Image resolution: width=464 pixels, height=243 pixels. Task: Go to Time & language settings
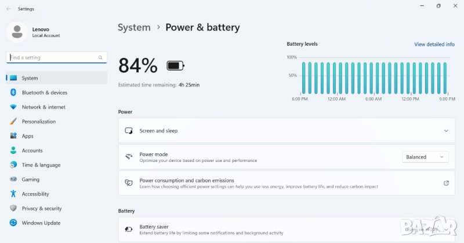41,165
